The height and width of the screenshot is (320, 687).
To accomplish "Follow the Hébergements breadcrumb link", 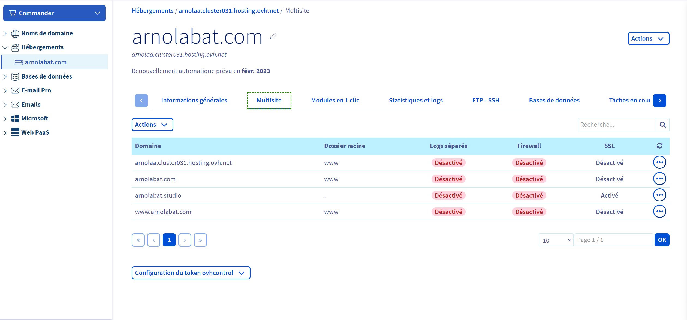I will [x=153, y=11].
